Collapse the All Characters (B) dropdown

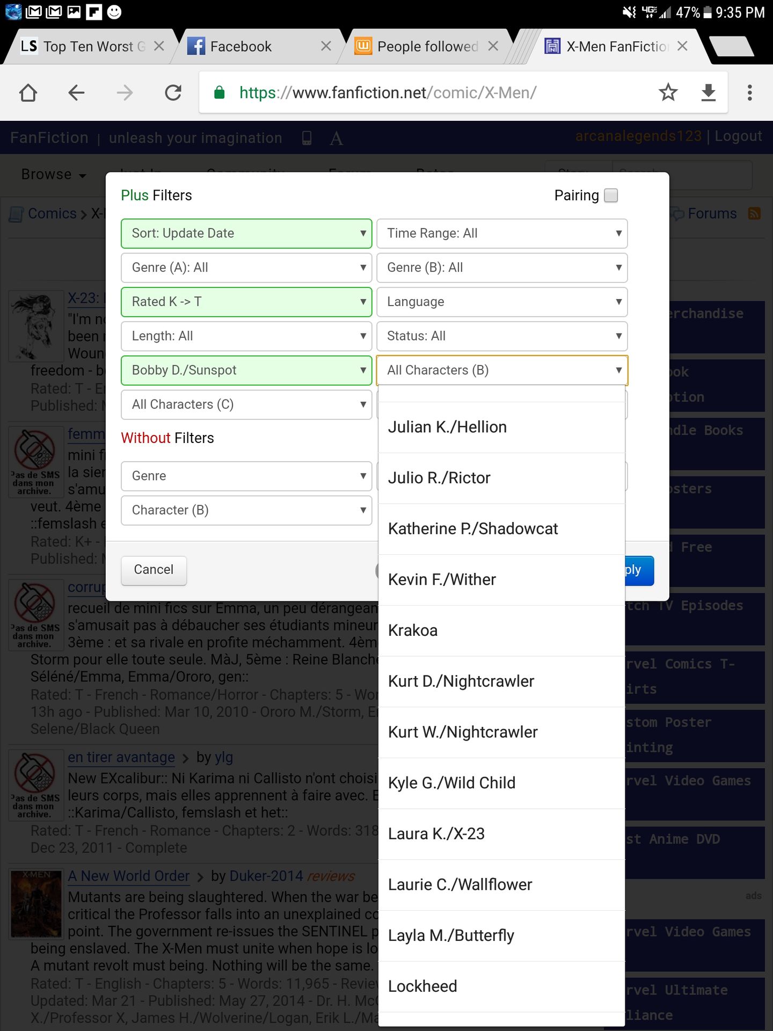pos(502,371)
